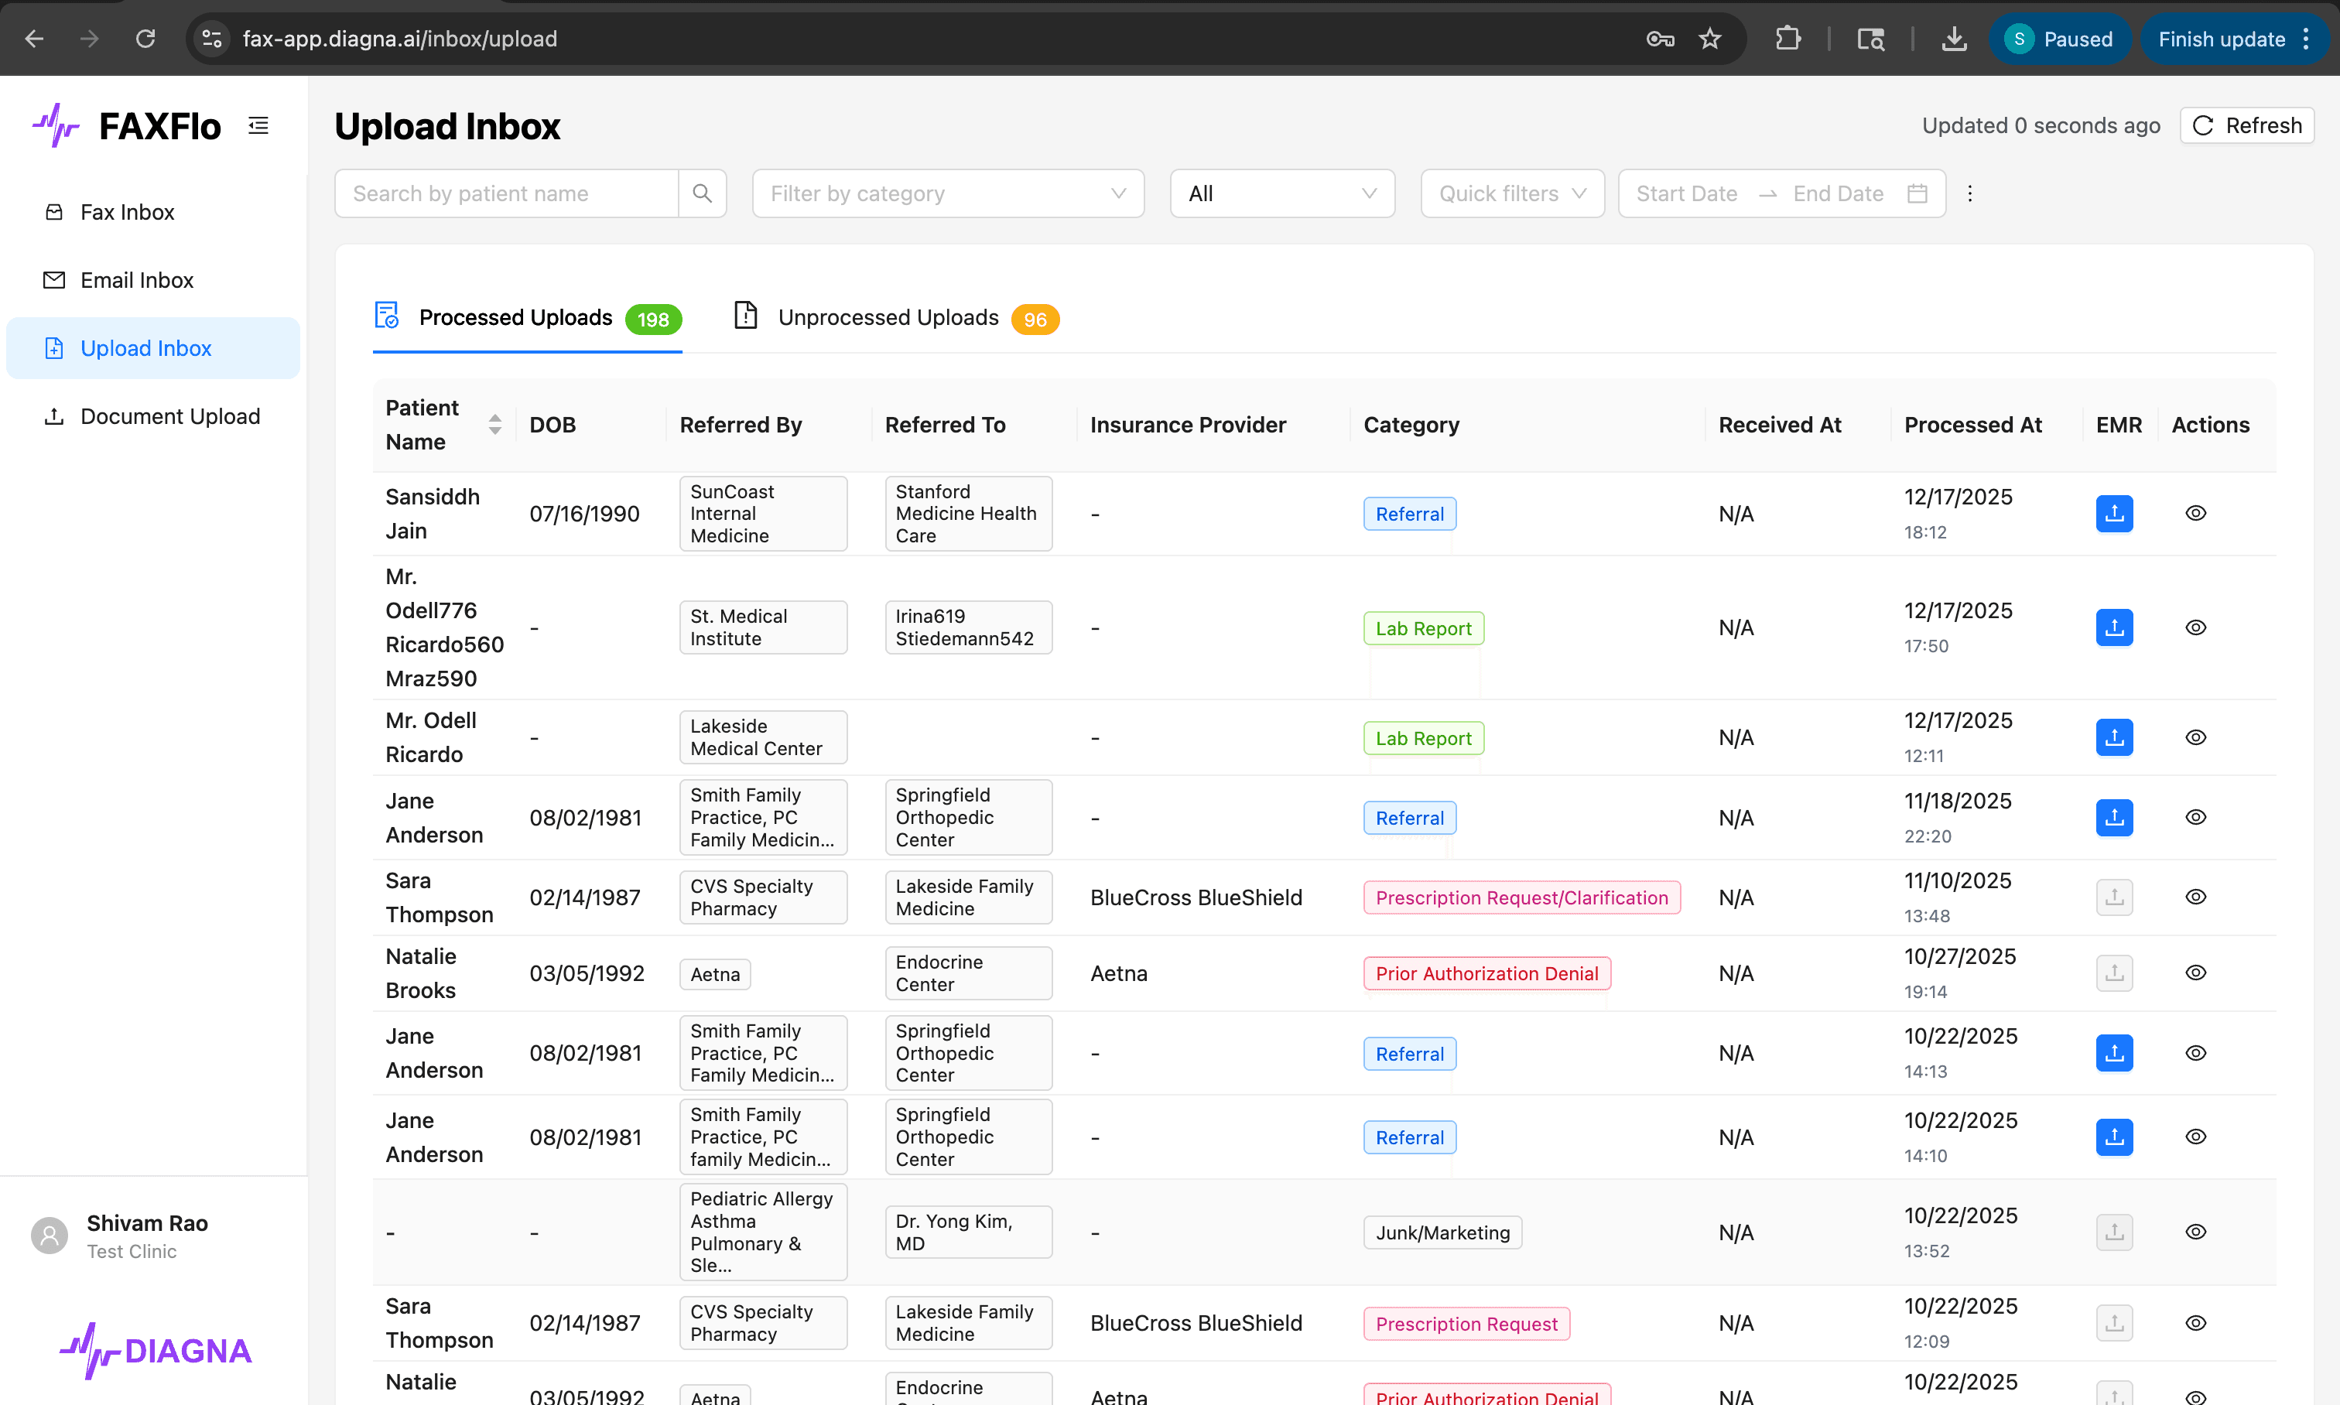
Task: Upload Mr. Odell Ricardo record to EMR
Action: [x=2114, y=737]
